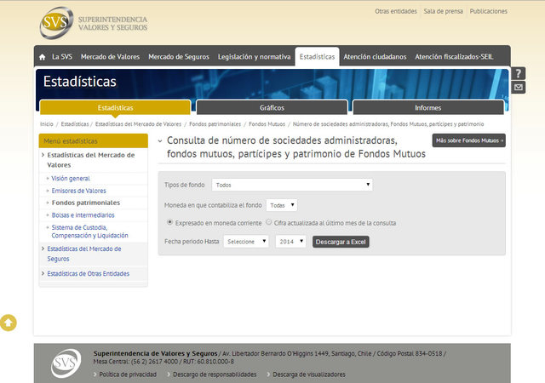
Task: Expand Estadísticas del Mercado de Valores menu
Action: 91,160
